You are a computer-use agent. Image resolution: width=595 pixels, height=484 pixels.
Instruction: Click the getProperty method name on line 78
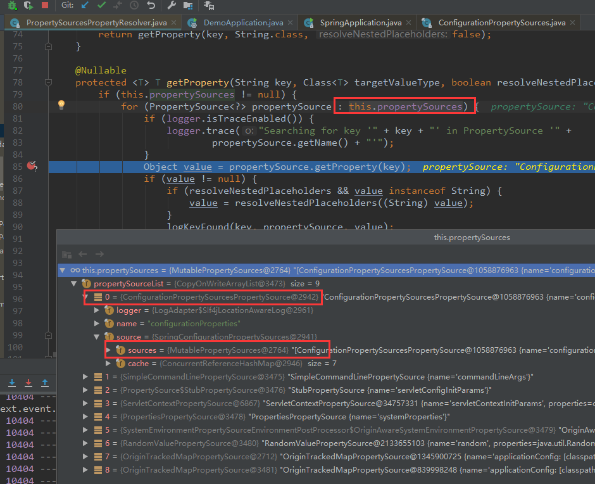[197, 82]
